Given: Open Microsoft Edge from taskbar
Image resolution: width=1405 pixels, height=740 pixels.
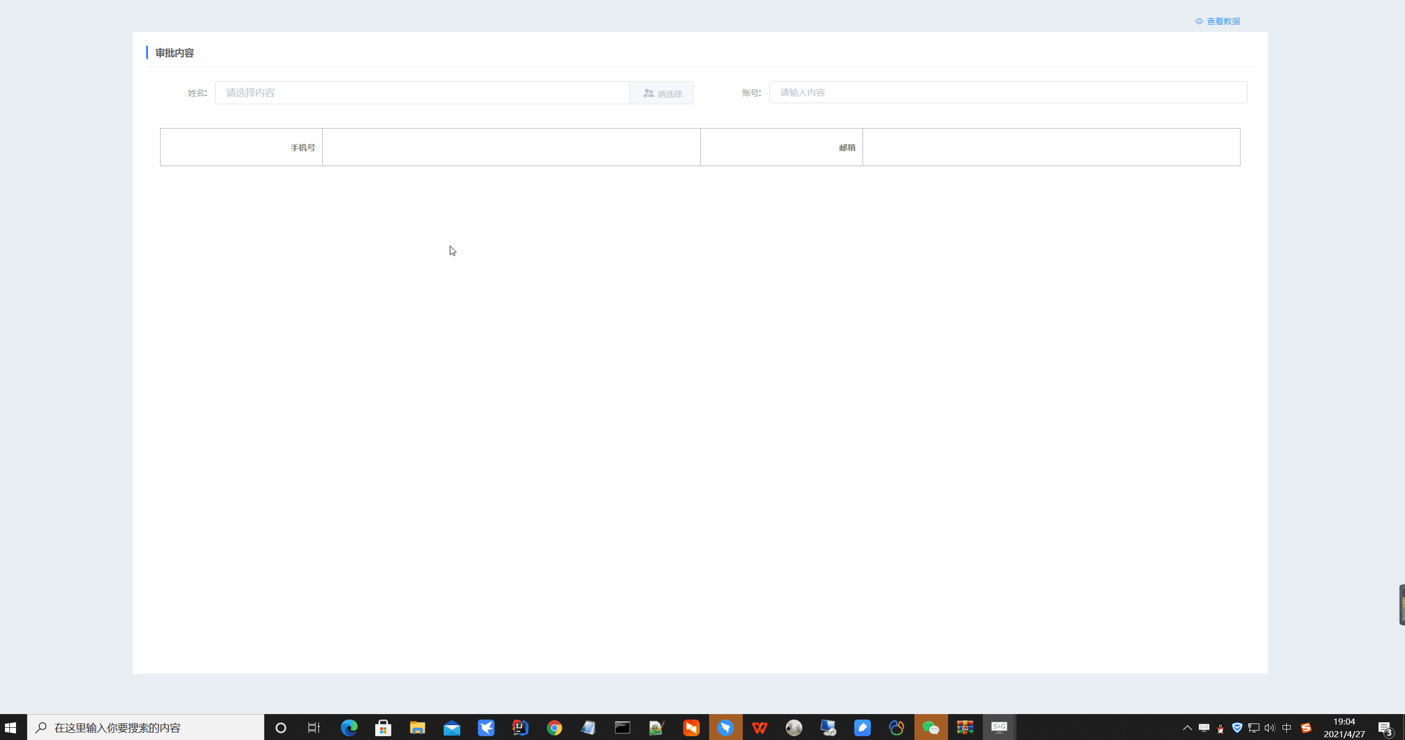Looking at the screenshot, I should coord(349,727).
